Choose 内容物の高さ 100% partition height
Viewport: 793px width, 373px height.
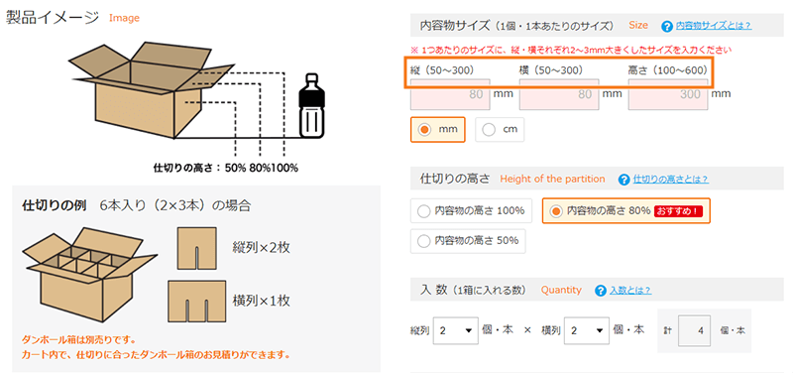[x=472, y=211]
